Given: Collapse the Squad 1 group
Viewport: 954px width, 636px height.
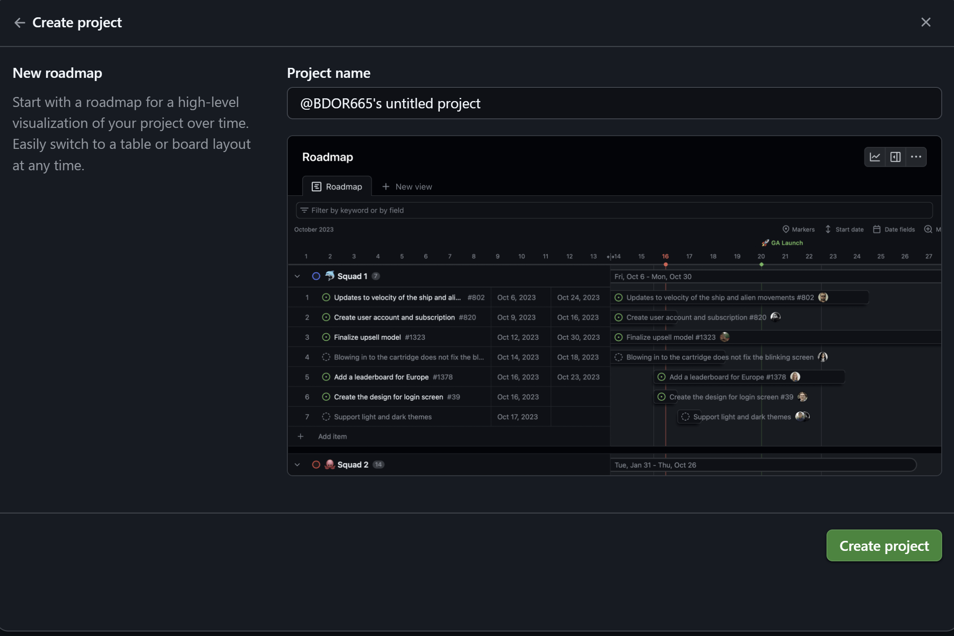Looking at the screenshot, I should coord(297,276).
